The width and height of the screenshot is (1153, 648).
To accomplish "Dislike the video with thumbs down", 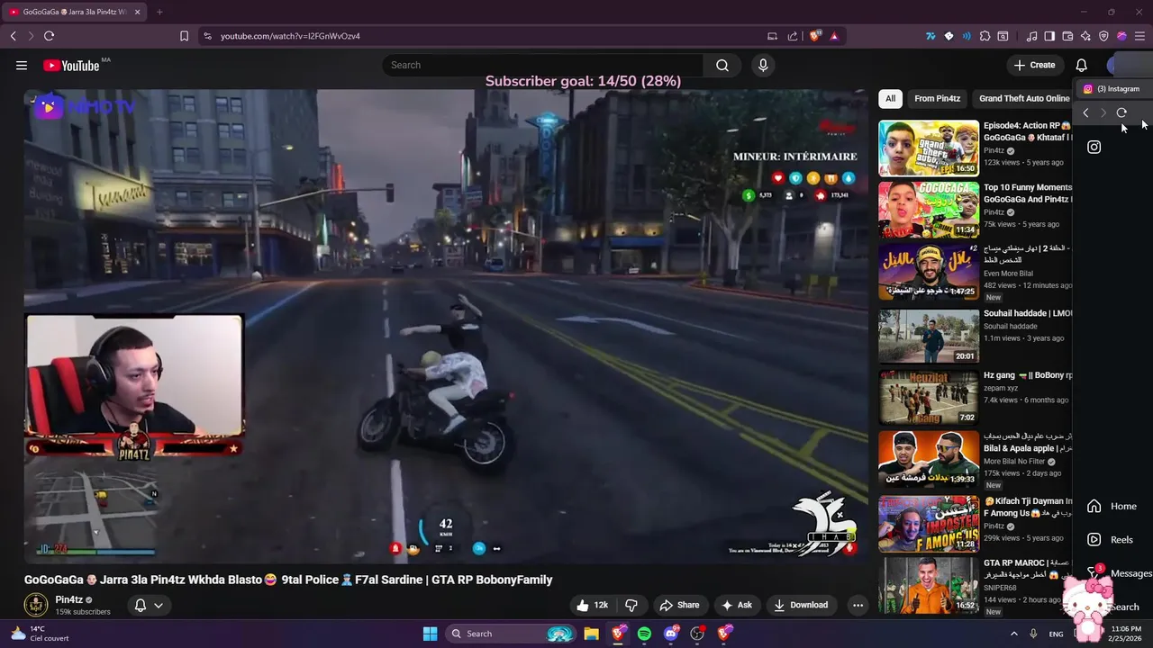I will coord(631,605).
